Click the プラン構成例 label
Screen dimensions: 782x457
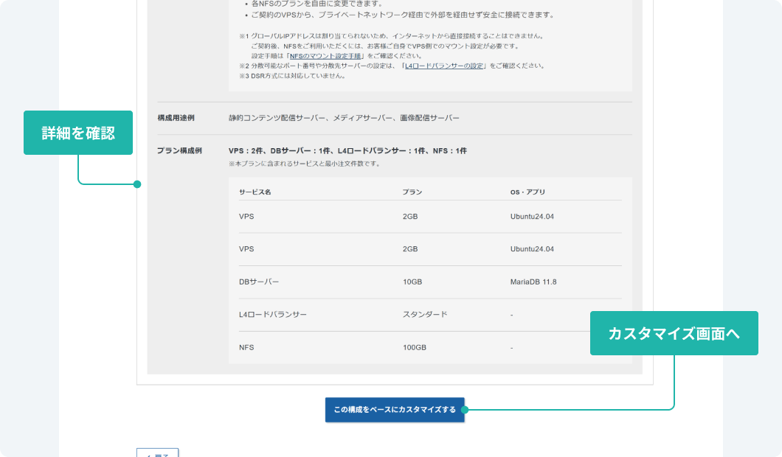(x=179, y=150)
